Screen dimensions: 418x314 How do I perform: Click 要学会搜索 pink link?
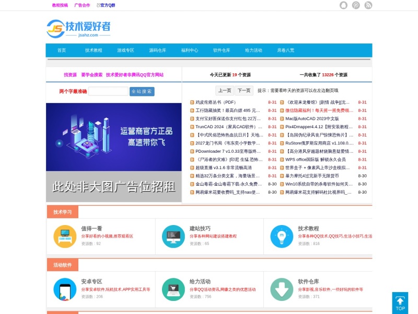point(92,75)
